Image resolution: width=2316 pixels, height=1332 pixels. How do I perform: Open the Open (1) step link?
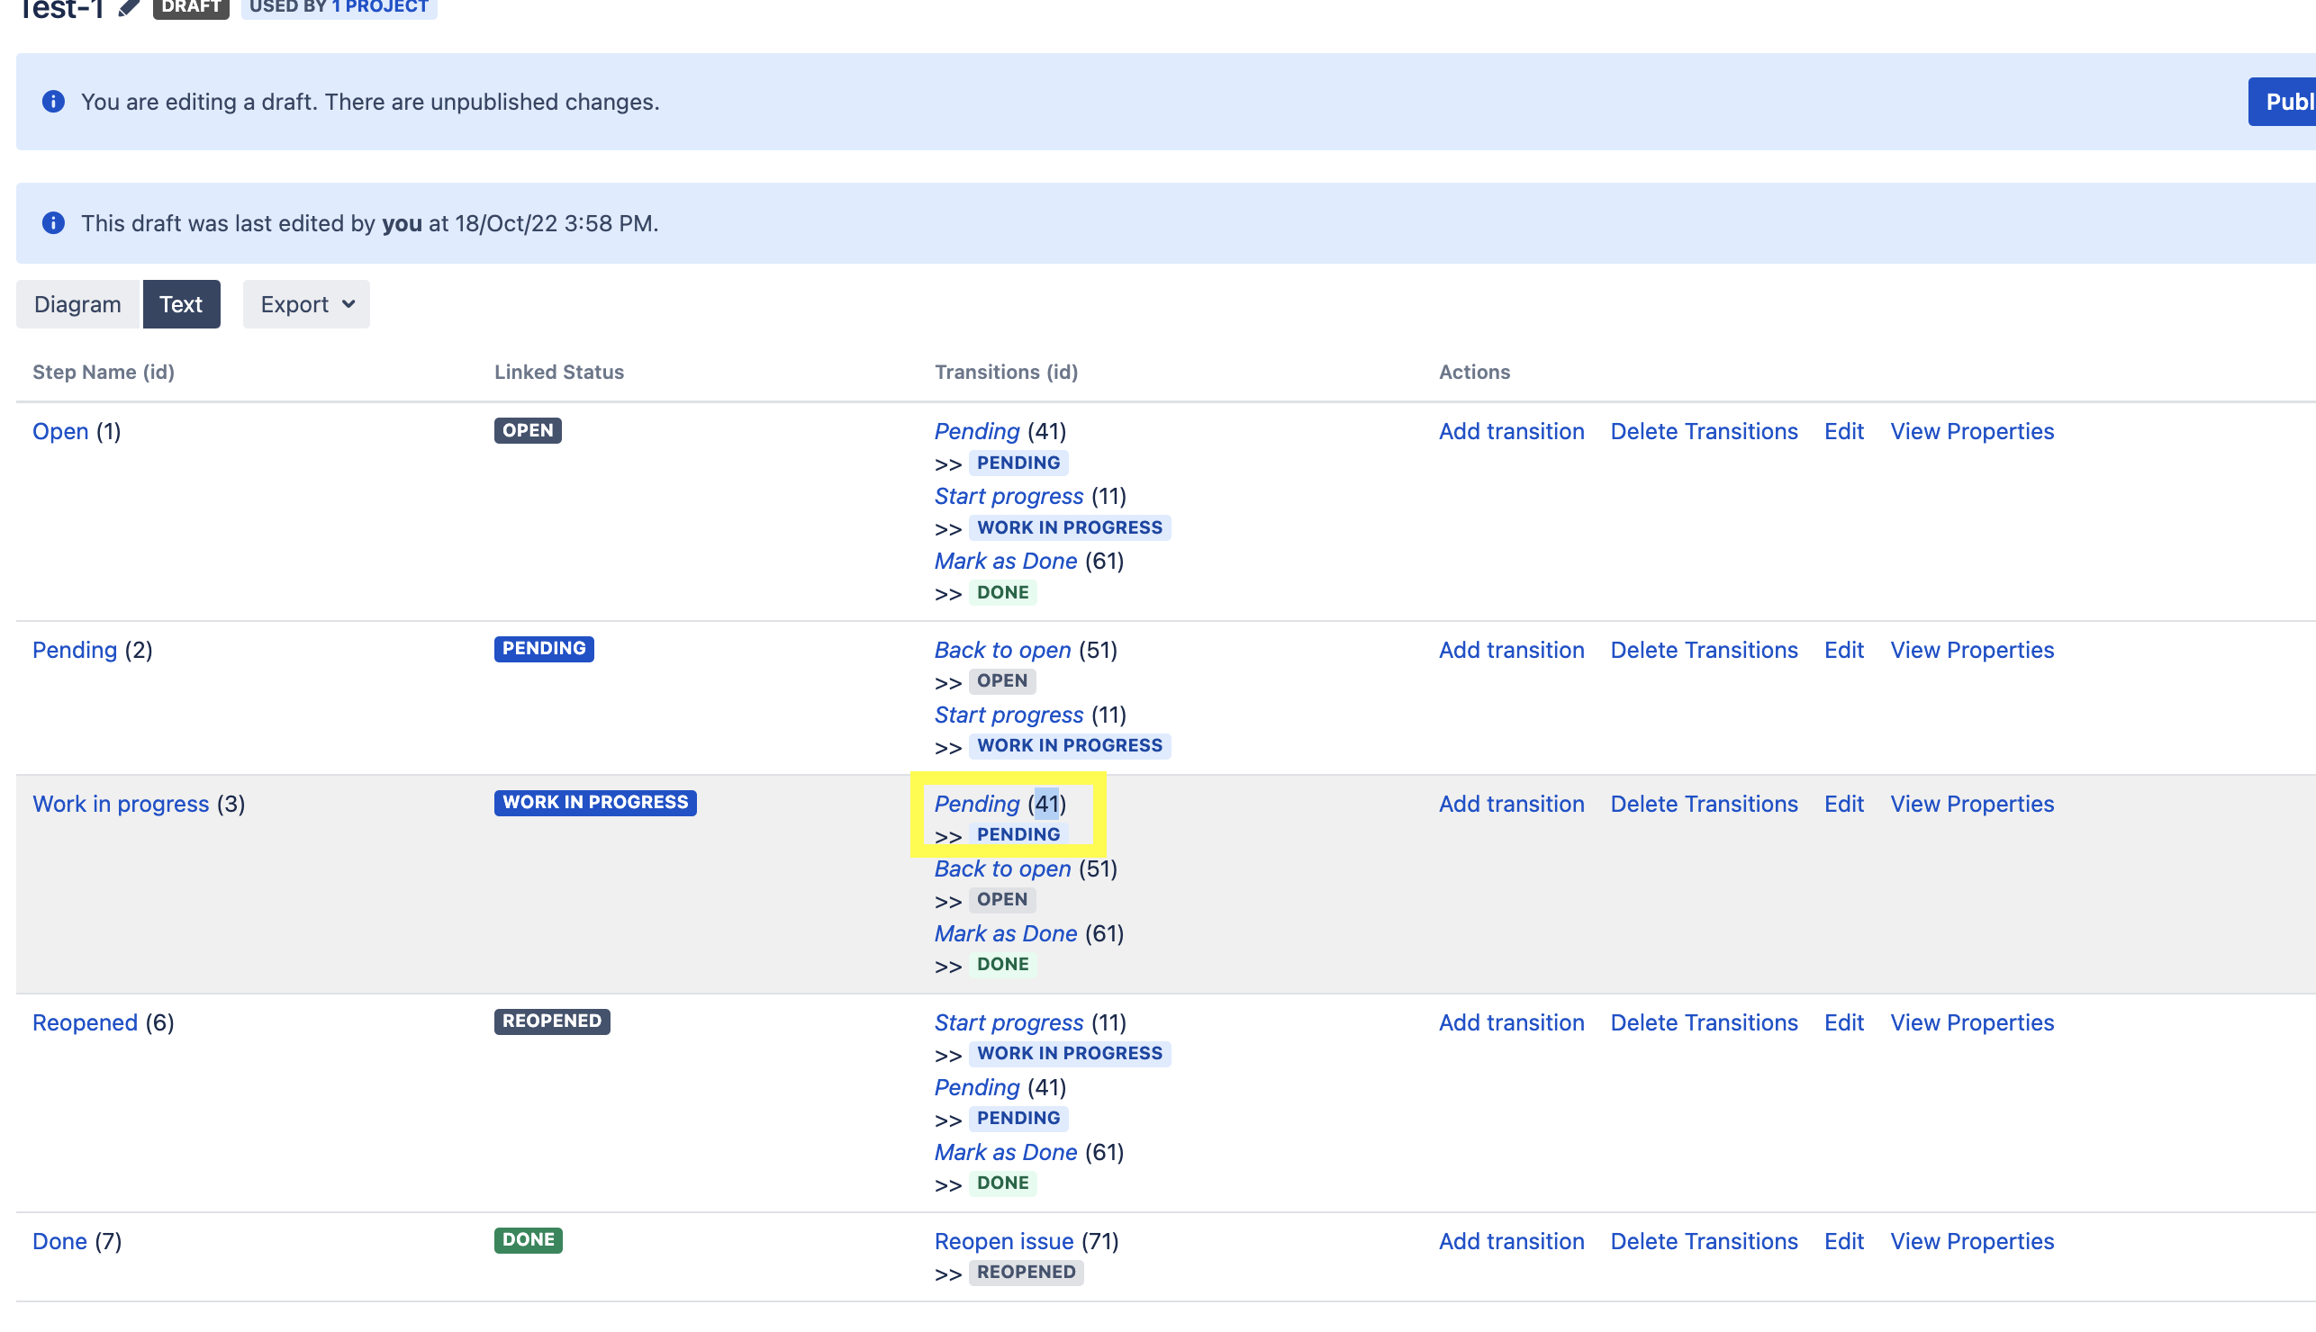(60, 431)
